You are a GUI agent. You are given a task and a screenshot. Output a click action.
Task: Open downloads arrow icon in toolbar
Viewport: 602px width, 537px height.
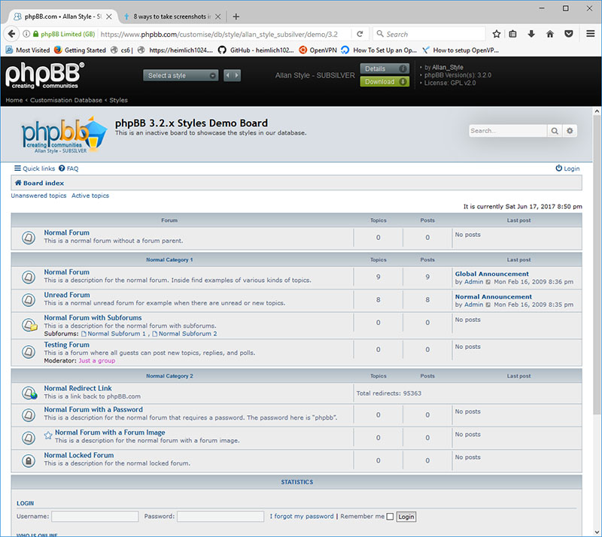point(531,34)
